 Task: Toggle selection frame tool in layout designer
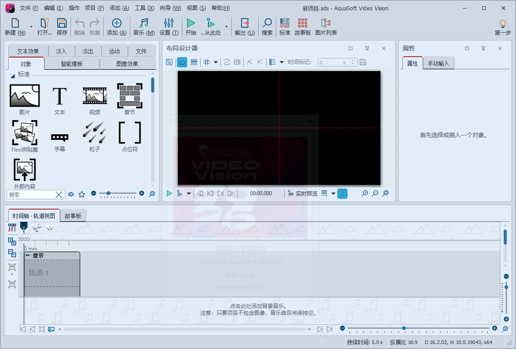(169, 62)
